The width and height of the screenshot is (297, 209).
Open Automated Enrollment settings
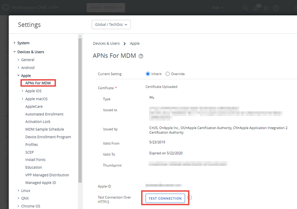coord(44,114)
